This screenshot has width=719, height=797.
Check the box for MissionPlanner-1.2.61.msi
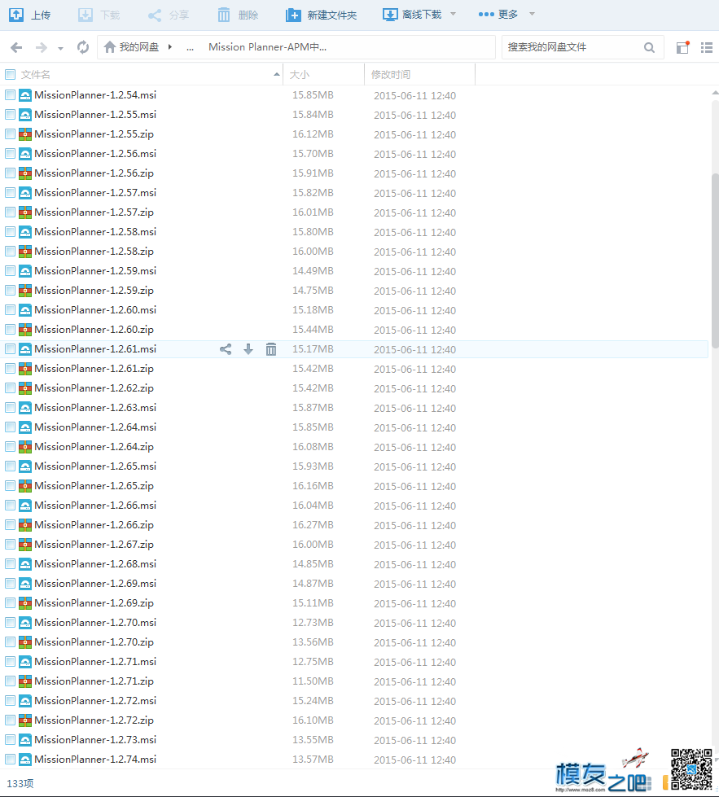[10, 349]
